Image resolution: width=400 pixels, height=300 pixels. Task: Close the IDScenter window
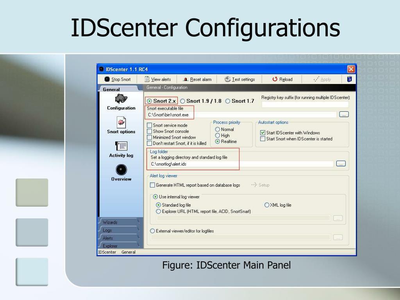351,69
